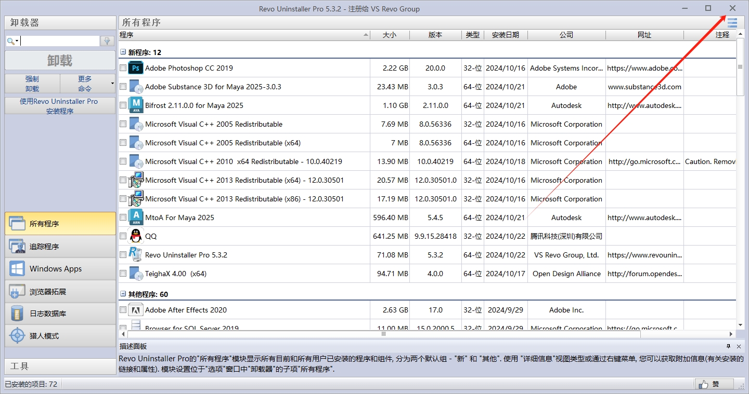
Task: Collapse the 其他程序: 60 group
Action: point(123,294)
